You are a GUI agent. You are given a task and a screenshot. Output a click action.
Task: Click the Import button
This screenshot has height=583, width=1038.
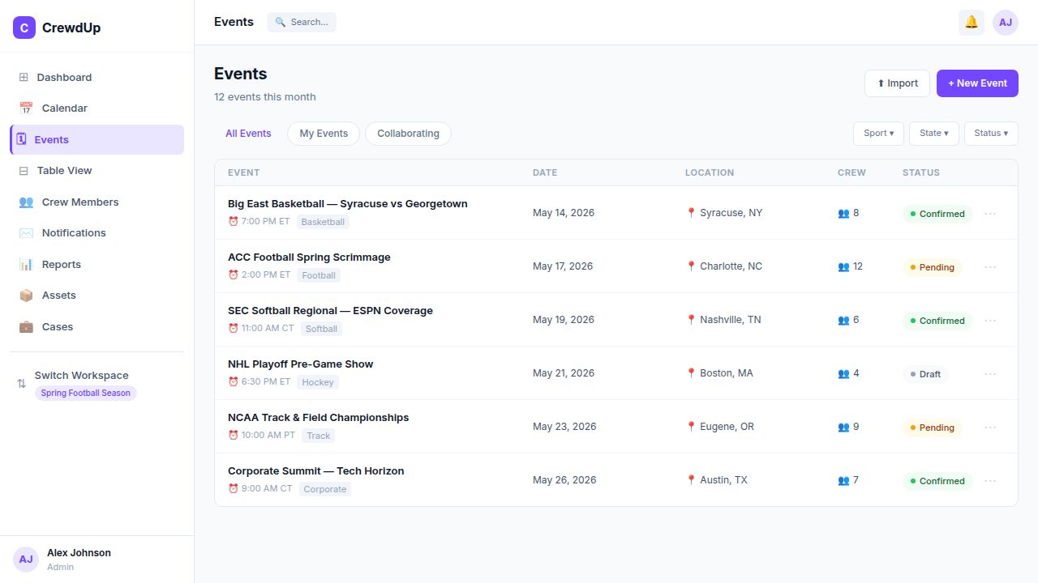point(897,83)
